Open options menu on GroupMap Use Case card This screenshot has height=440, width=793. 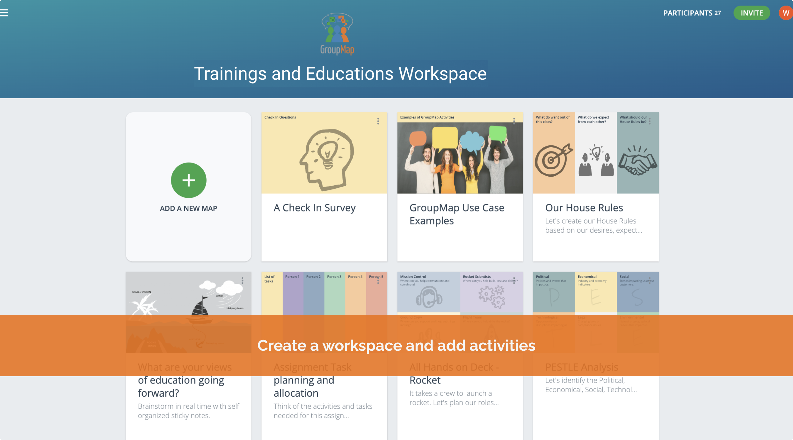[x=514, y=121]
